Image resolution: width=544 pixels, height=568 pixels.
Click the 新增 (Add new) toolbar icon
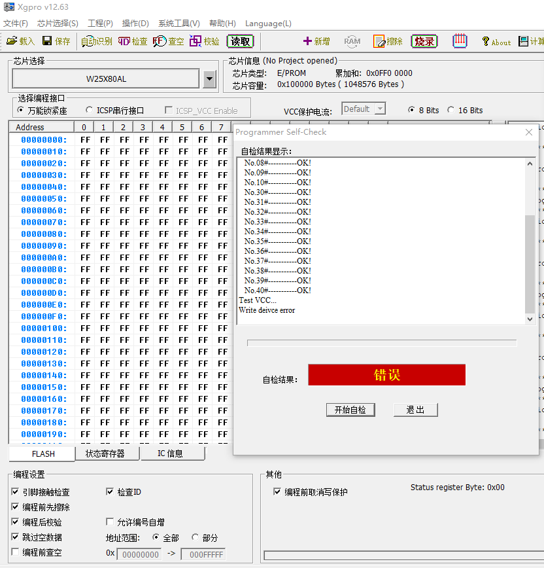tap(316, 41)
